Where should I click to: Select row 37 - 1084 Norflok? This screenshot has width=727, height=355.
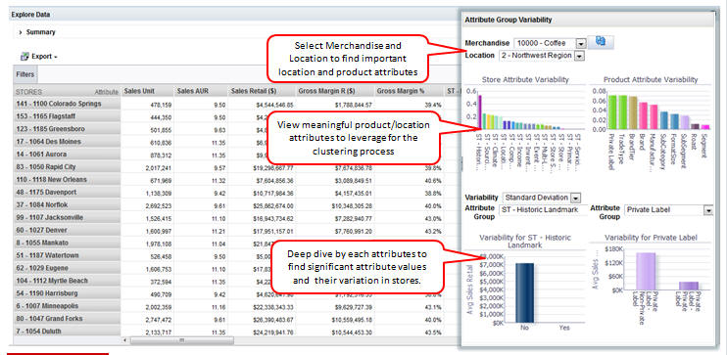click(68, 204)
